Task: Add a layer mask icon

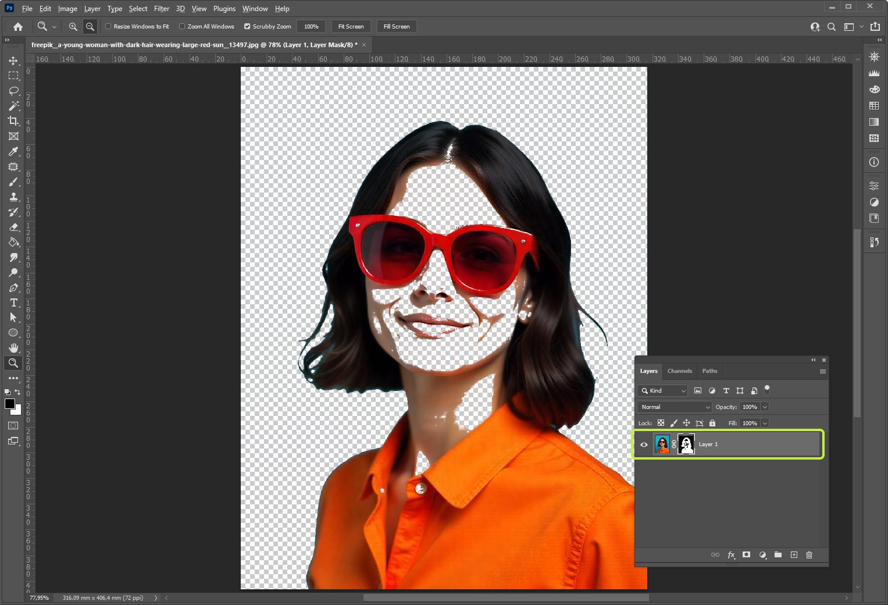Action: (746, 555)
